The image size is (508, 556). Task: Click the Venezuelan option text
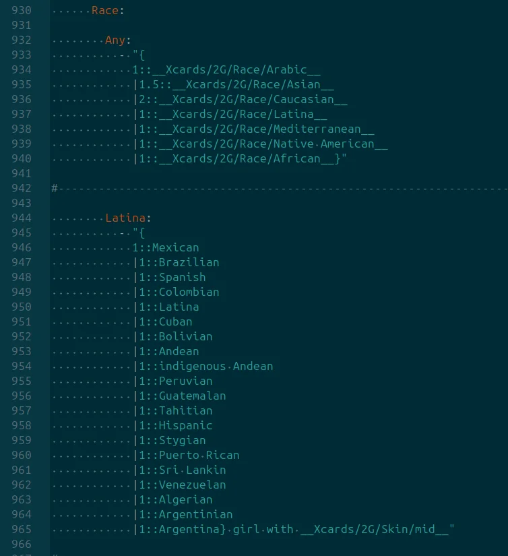pos(192,485)
